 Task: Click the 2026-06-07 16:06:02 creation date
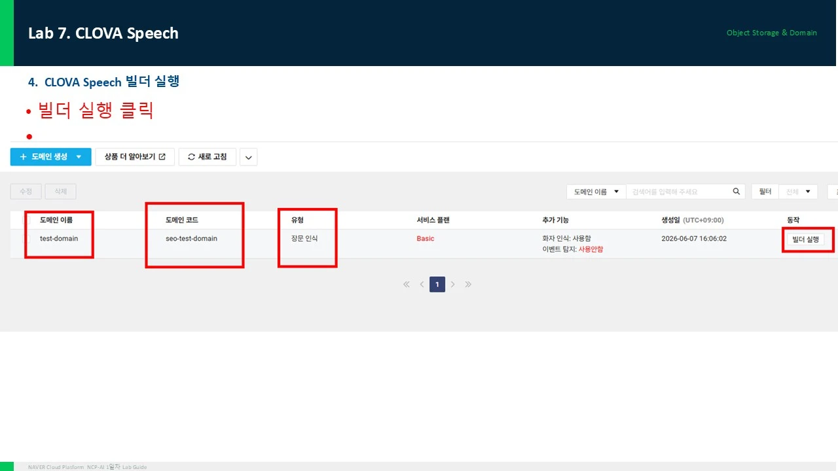[695, 239]
